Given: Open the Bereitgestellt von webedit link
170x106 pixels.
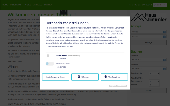Looking at the screenshot, I should [x=118, y=86].
